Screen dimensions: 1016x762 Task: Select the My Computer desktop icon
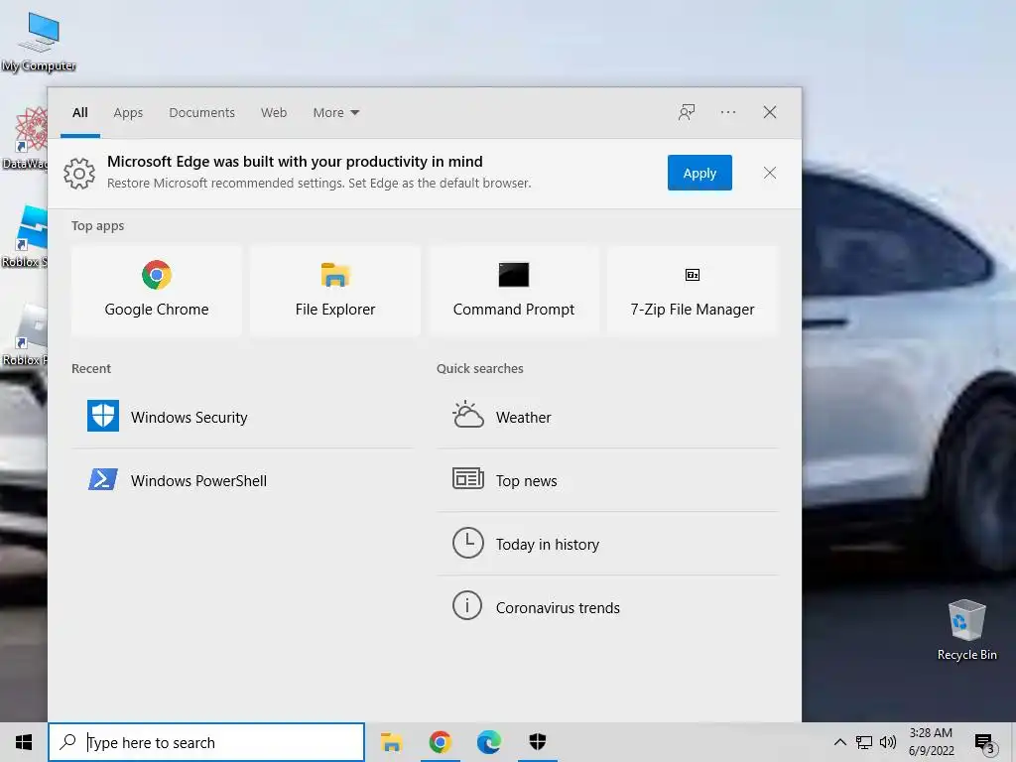pyautogui.click(x=39, y=41)
